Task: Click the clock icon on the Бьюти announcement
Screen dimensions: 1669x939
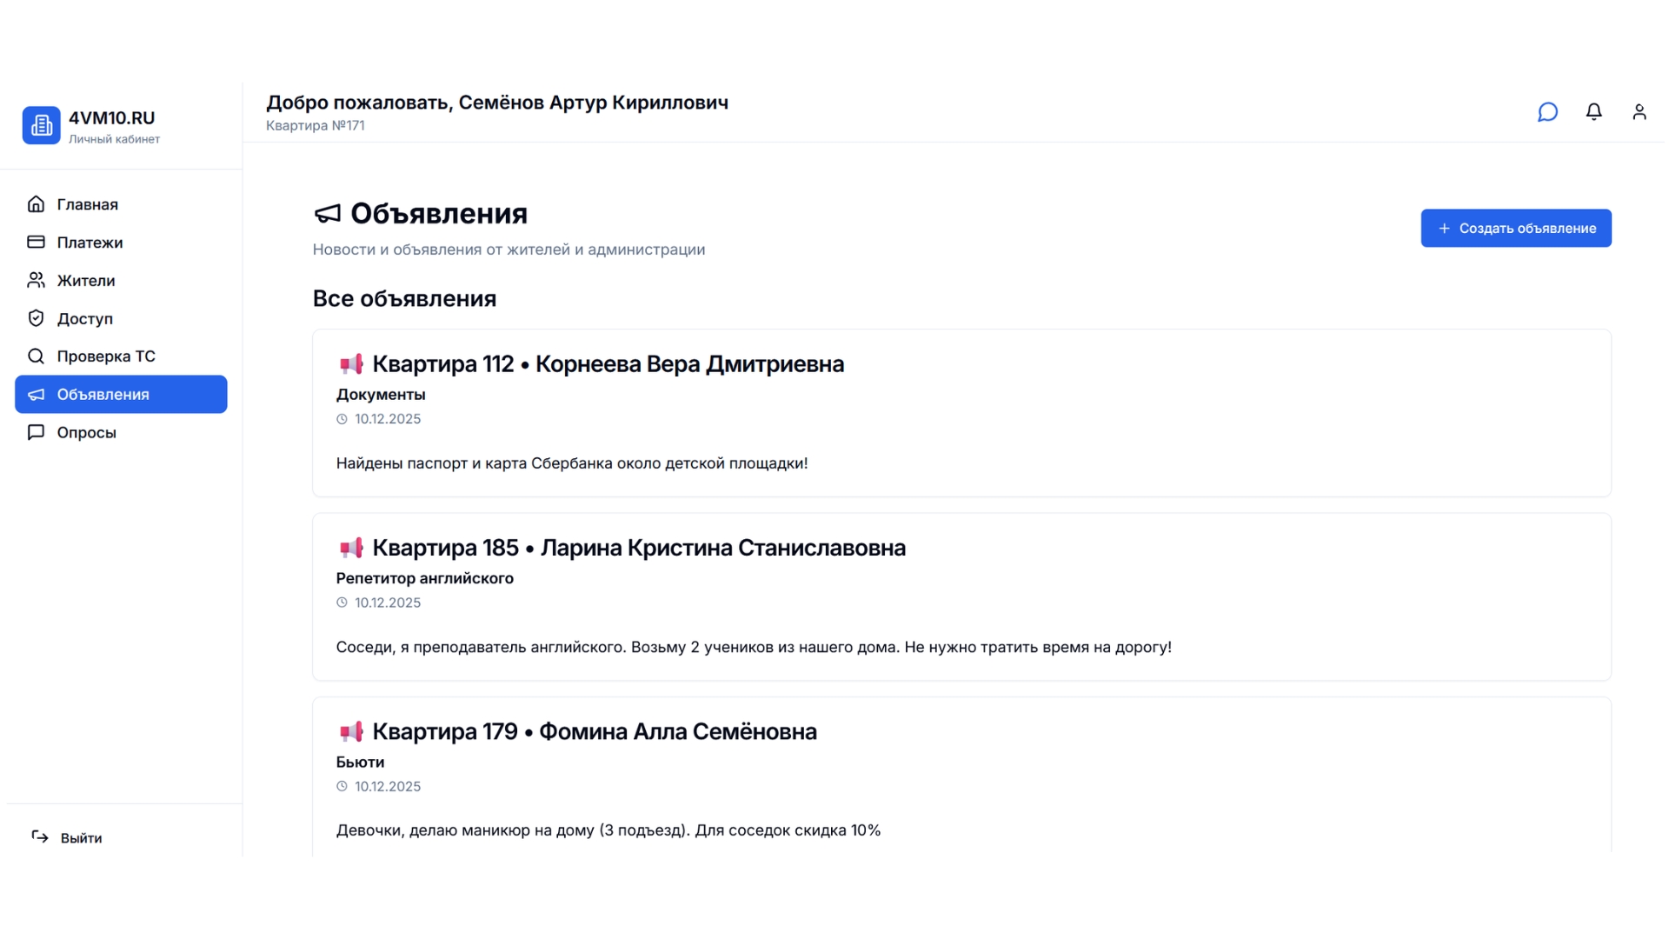Action: click(342, 785)
